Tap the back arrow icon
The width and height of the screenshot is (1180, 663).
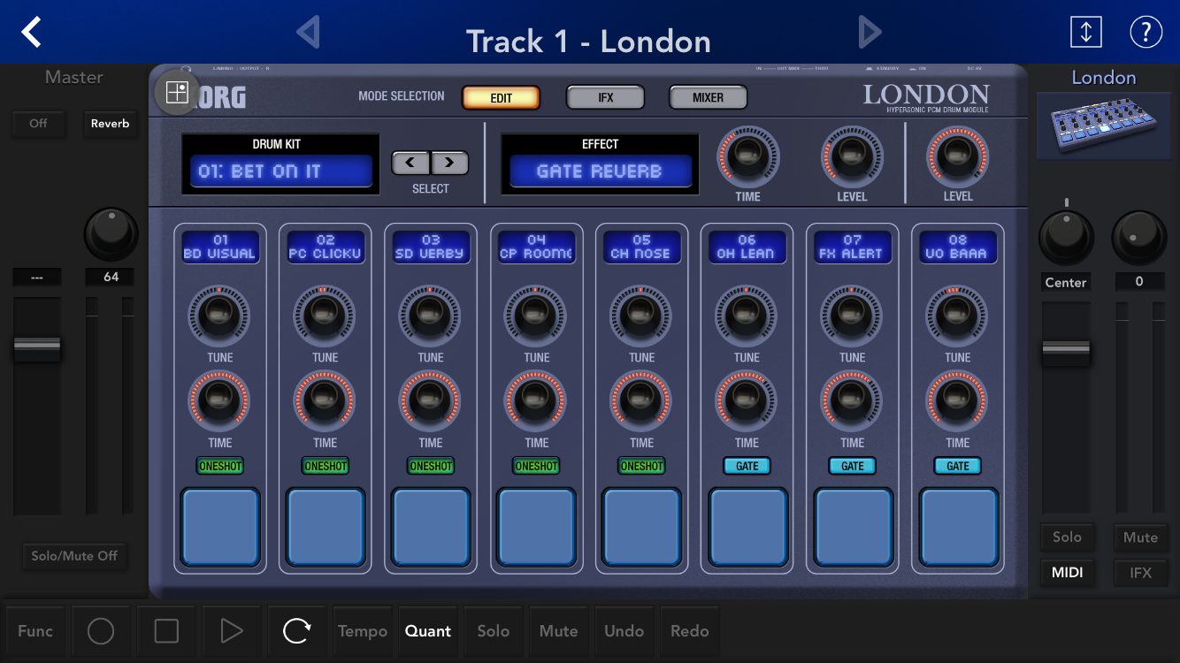coord(32,32)
